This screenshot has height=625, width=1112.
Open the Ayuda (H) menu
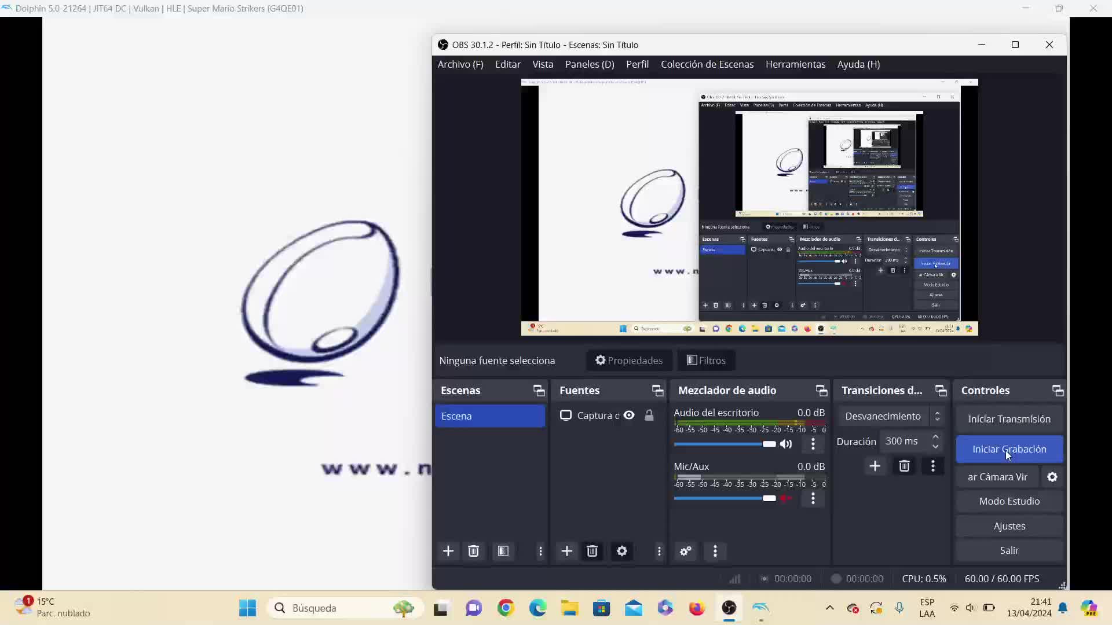858,64
